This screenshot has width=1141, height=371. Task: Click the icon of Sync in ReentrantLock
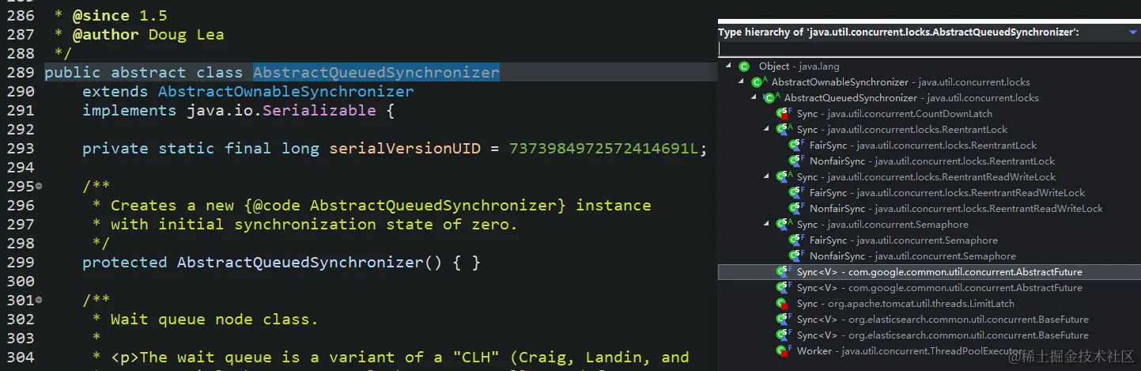coord(784,130)
